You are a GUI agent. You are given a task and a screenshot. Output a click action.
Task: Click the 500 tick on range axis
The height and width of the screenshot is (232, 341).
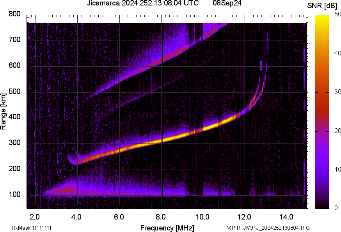pos(14,92)
